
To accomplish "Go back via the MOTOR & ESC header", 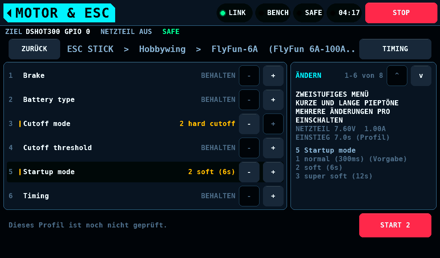I will pyautogui.click(x=59, y=13).
